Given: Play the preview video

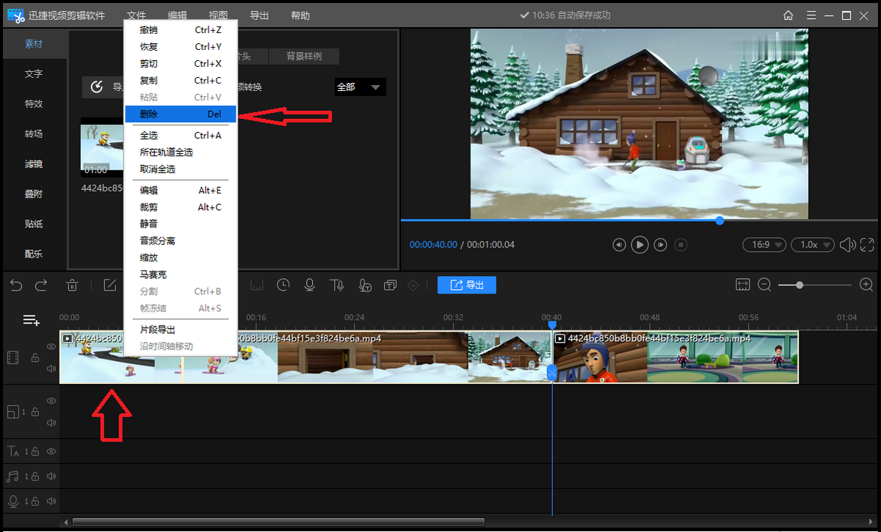Looking at the screenshot, I should [x=640, y=244].
